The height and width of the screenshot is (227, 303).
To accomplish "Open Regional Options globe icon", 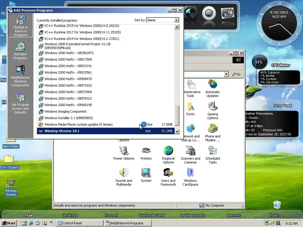I will 168,155.
